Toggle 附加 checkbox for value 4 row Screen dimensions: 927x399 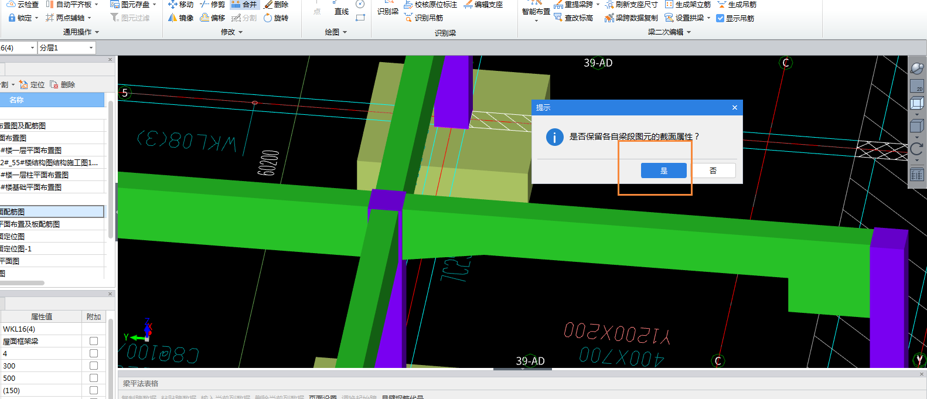pos(94,353)
